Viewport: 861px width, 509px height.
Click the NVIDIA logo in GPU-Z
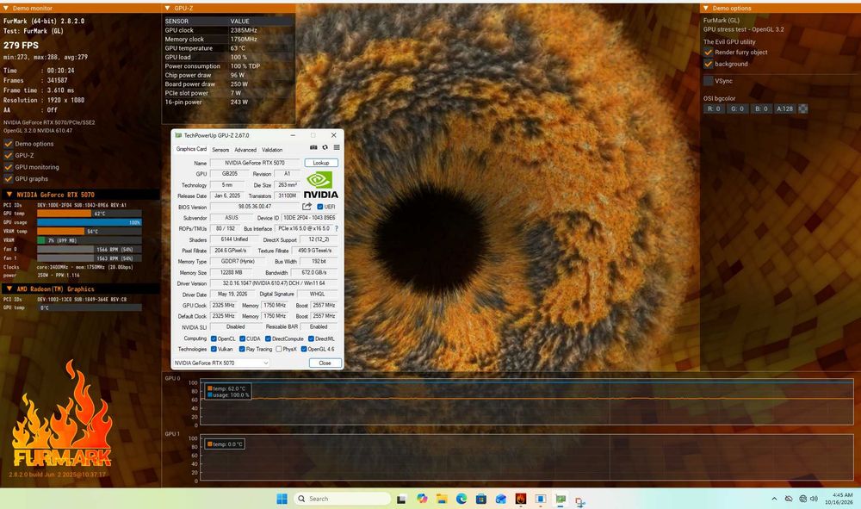320,185
